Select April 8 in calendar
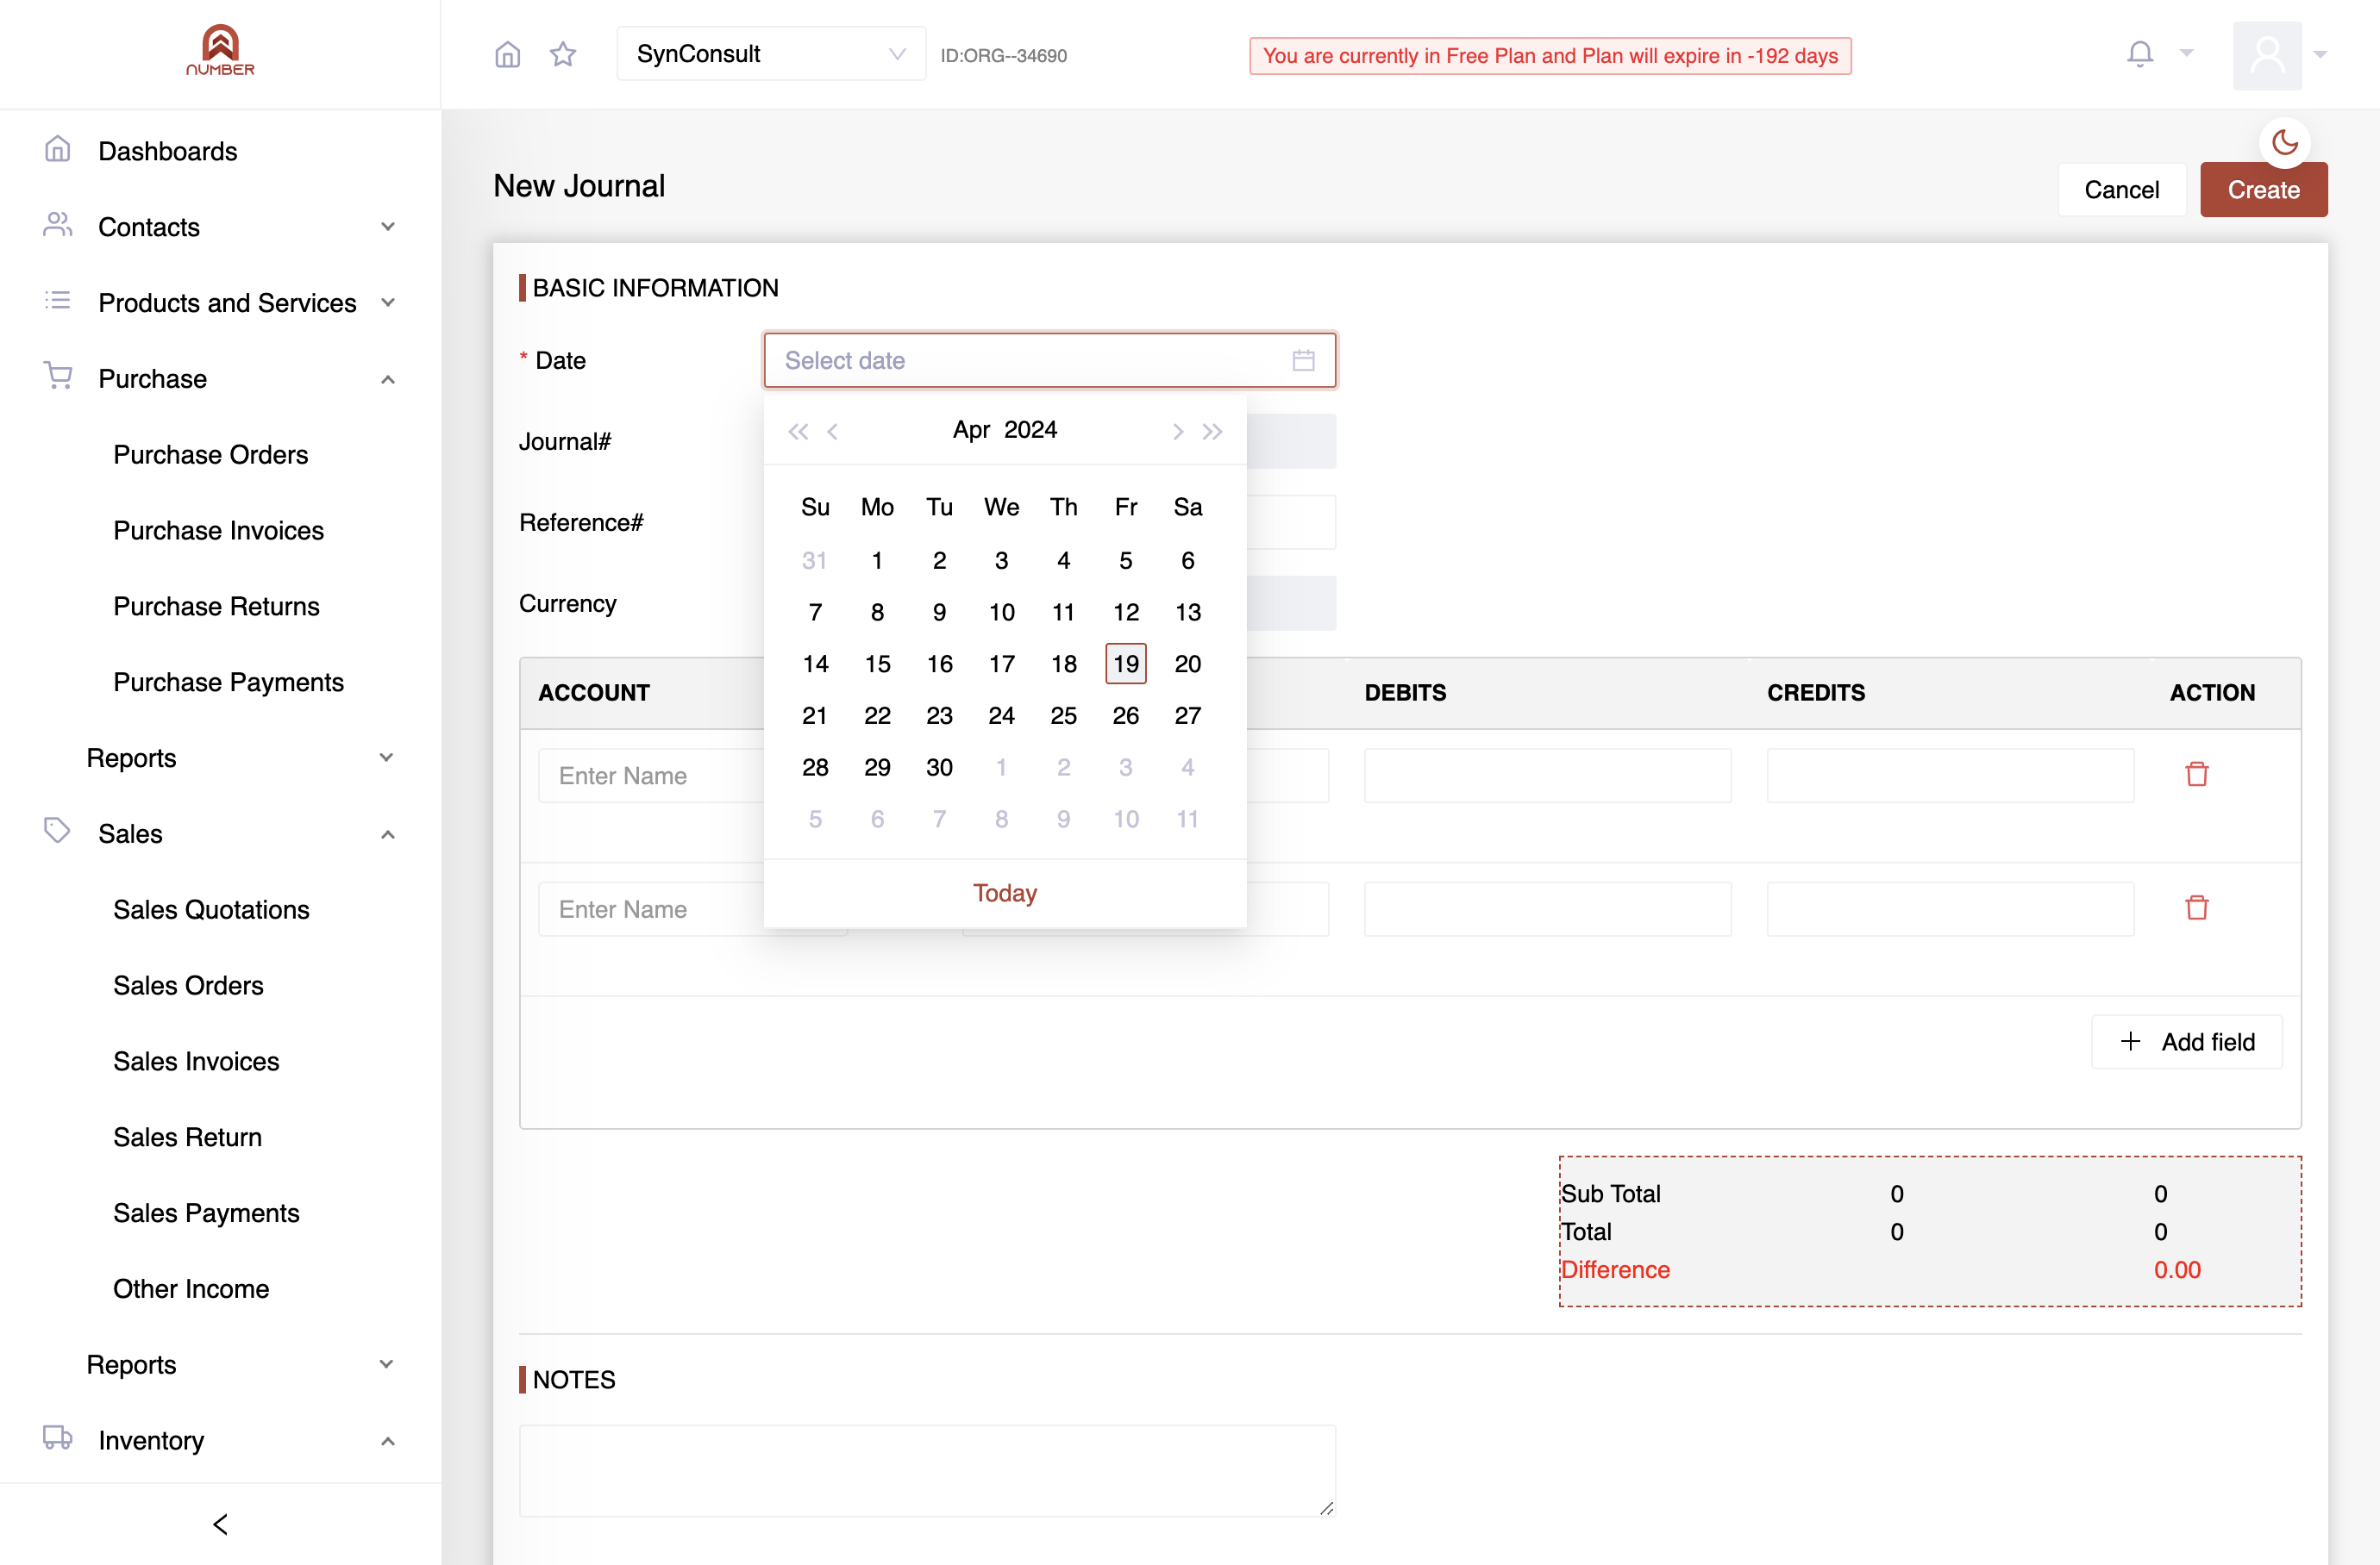 click(x=877, y=612)
